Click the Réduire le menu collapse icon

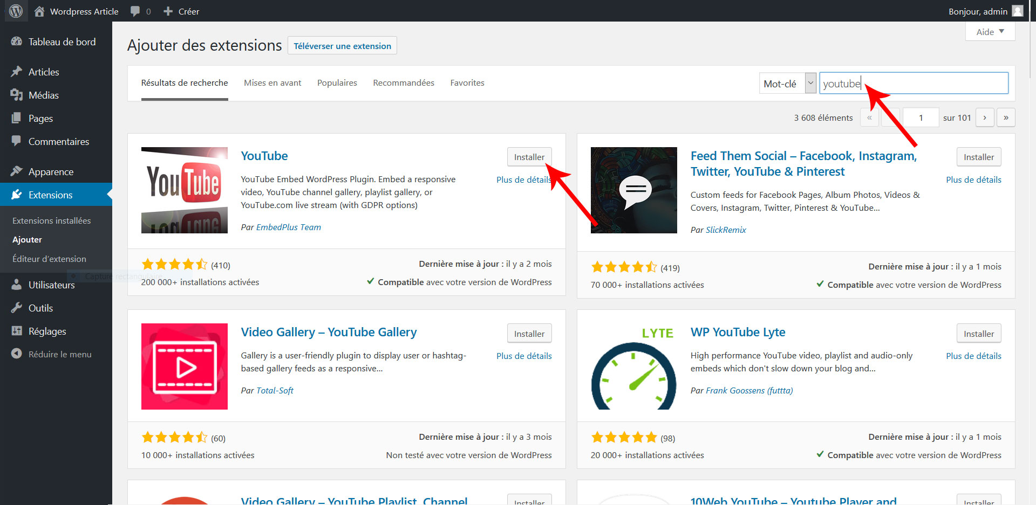pyautogui.click(x=17, y=354)
